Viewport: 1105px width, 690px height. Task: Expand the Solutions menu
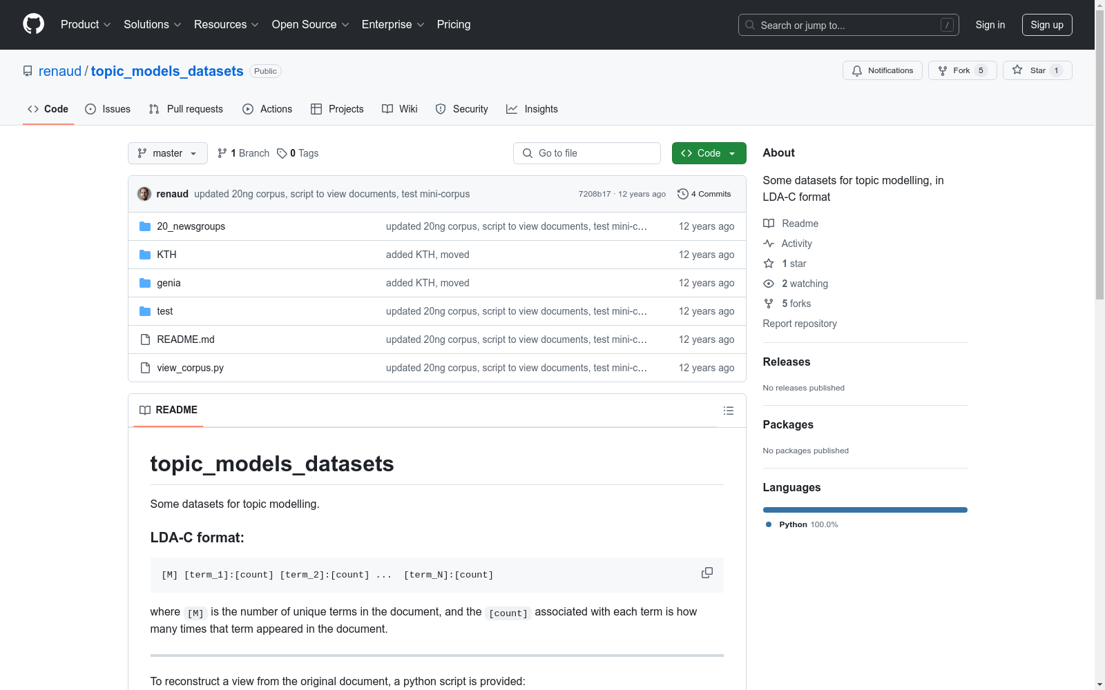coord(153,25)
